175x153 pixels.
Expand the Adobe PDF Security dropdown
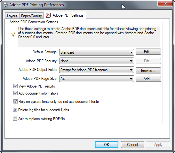point(97,61)
